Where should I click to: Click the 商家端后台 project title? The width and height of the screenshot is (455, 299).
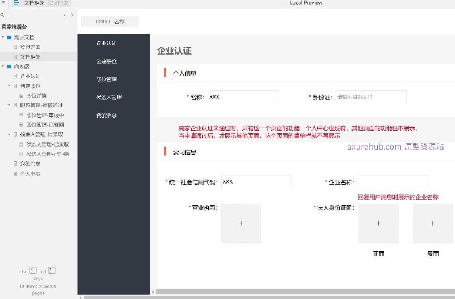coord(14,27)
